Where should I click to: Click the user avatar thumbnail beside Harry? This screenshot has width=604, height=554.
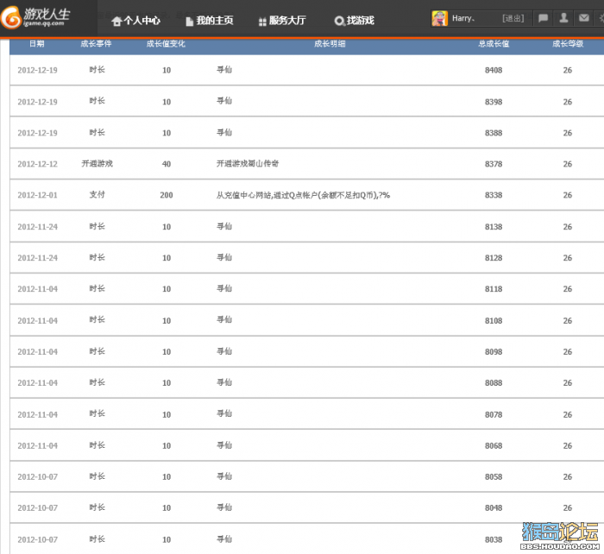click(x=439, y=18)
